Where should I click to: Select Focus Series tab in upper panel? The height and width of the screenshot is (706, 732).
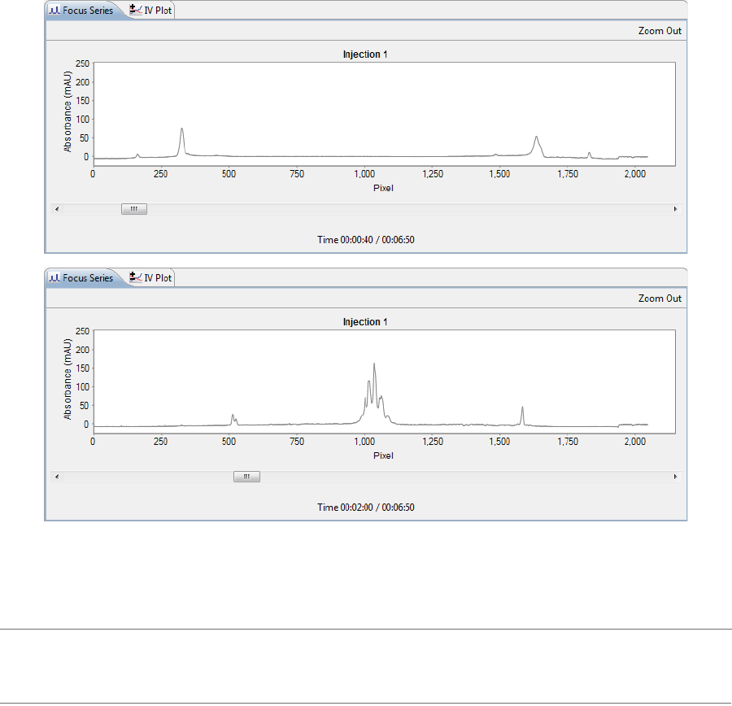point(83,11)
